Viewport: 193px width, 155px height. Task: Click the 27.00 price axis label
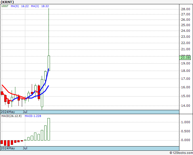click(186, 14)
